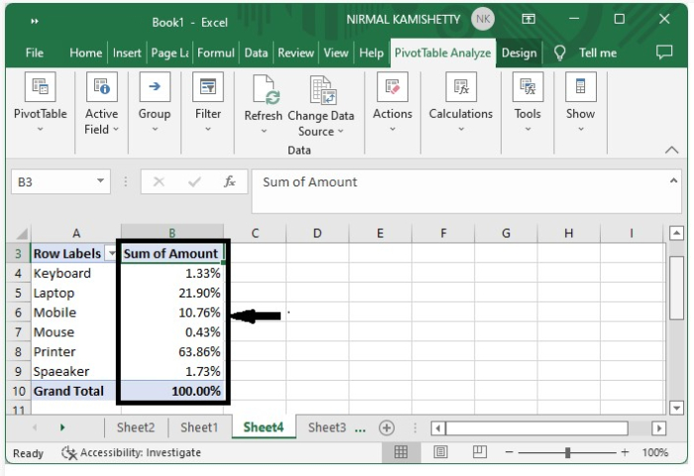Add a new sheet
This screenshot has width=694, height=476.
point(387,427)
